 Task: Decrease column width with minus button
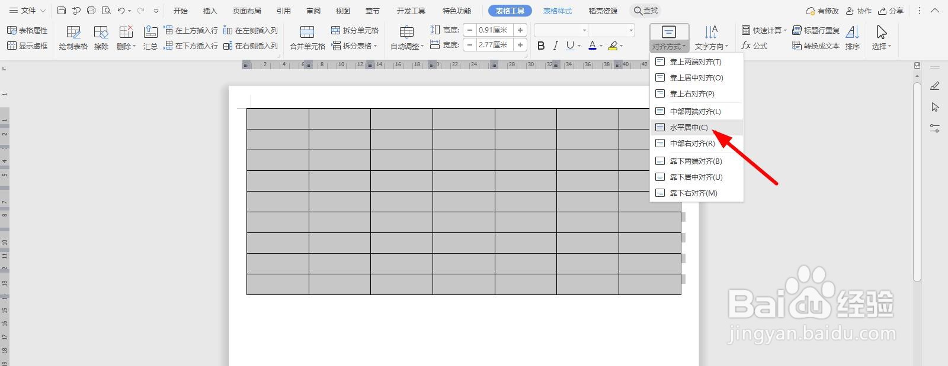(470, 45)
